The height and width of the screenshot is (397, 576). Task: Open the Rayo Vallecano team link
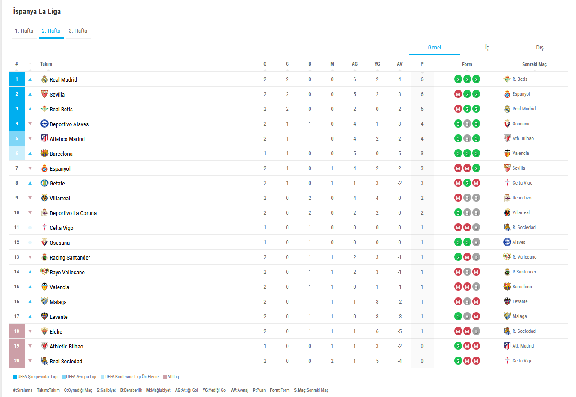click(67, 273)
